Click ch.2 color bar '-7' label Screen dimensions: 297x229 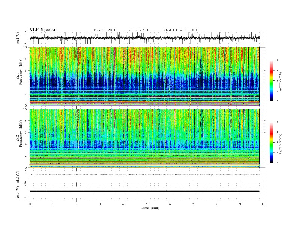click(x=276, y=163)
